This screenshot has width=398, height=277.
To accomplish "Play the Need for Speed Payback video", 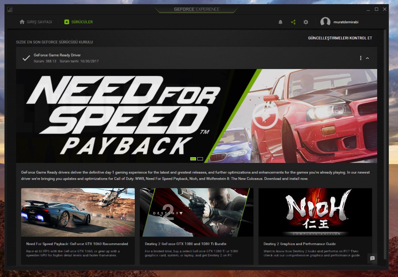I will pyautogui.click(x=265, y=116).
